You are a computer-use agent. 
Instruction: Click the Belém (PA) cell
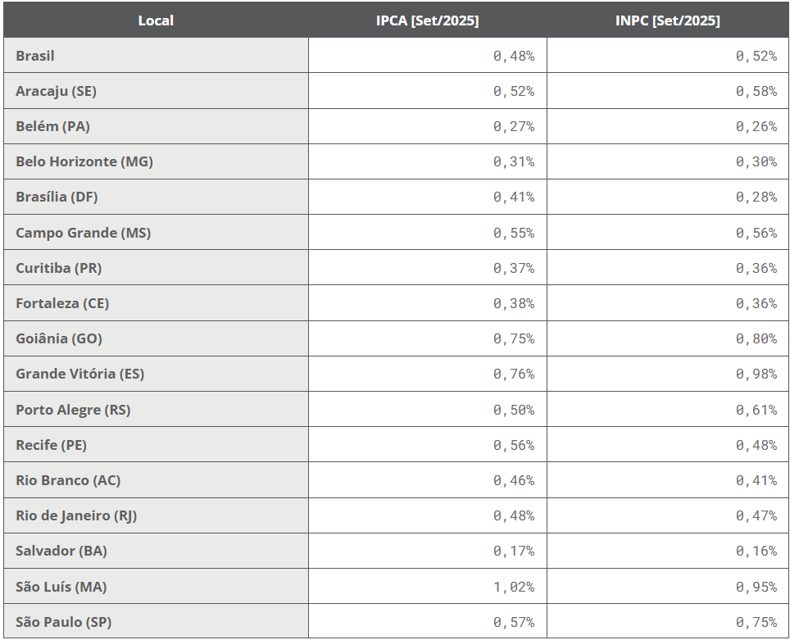coord(52,126)
